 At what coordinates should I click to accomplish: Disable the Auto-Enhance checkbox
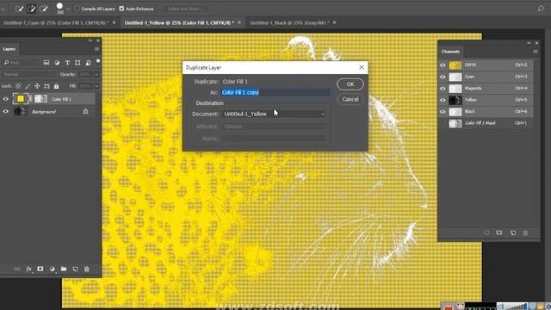coord(121,9)
